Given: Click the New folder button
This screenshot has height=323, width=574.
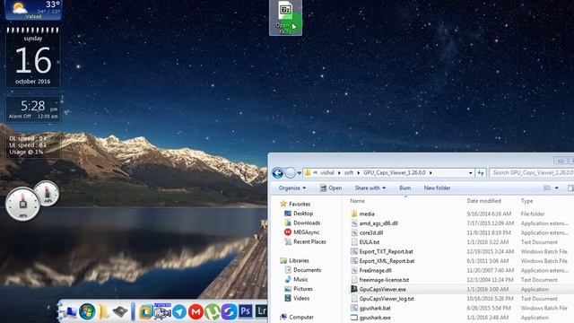Looking at the screenshot, I should (x=437, y=188).
